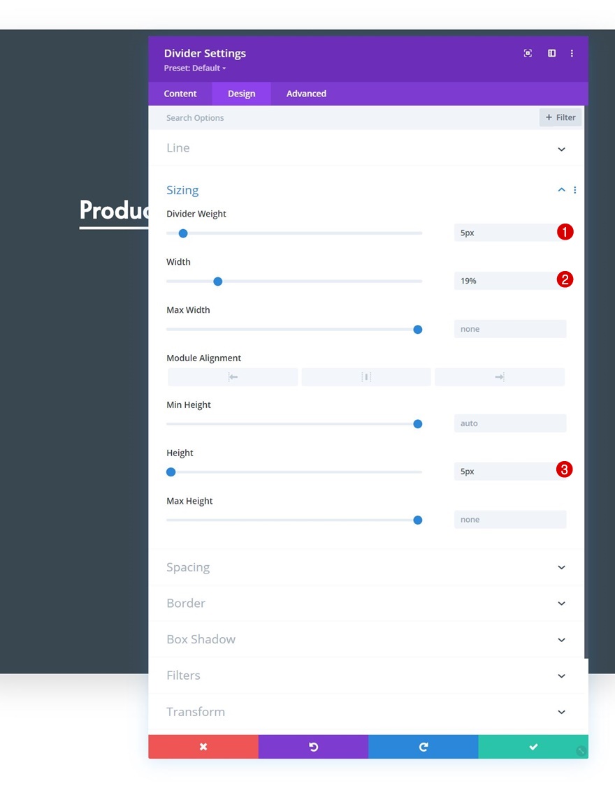Switch to the Content tab
This screenshot has width=615, height=788.
pyautogui.click(x=180, y=94)
